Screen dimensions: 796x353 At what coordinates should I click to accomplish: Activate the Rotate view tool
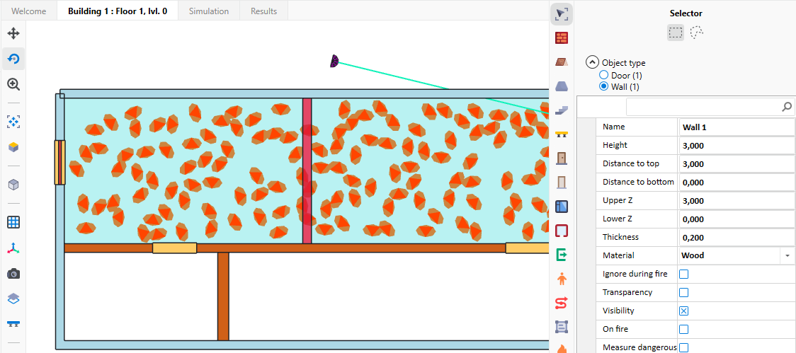coord(13,59)
